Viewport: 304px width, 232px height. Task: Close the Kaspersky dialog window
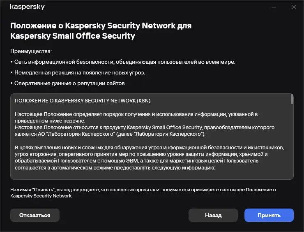[293, 7]
